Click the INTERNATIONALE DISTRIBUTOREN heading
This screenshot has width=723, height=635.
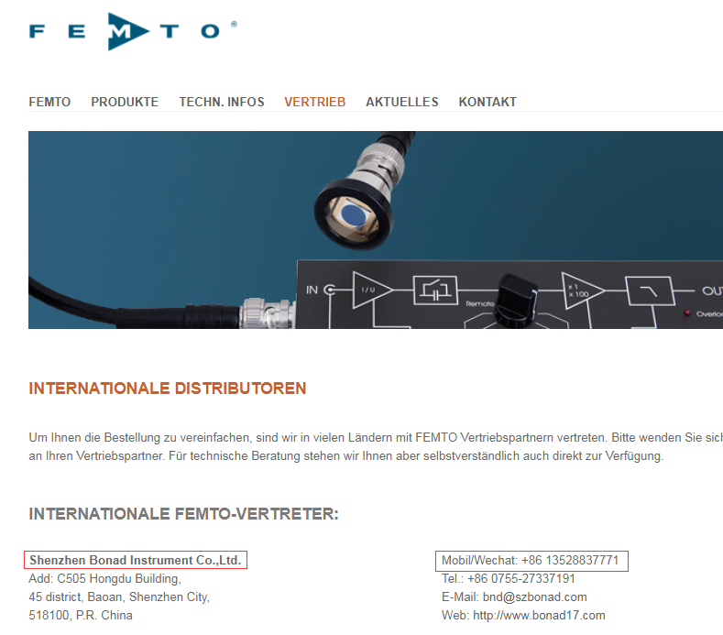coord(168,389)
